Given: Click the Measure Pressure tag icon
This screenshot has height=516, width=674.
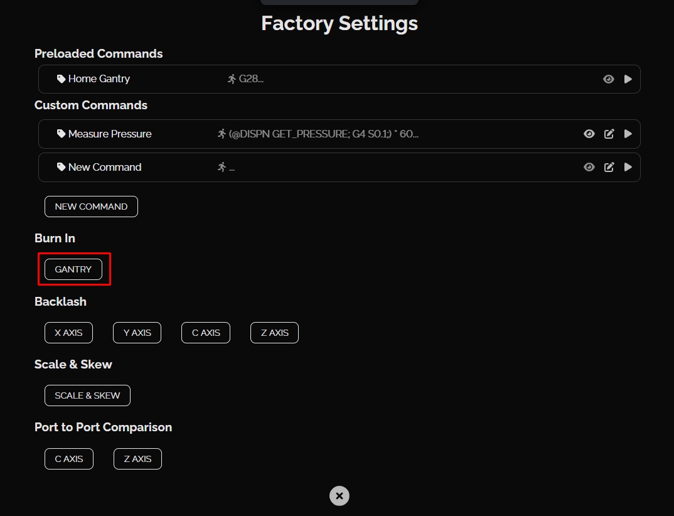Looking at the screenshot, I should point(61,134).
